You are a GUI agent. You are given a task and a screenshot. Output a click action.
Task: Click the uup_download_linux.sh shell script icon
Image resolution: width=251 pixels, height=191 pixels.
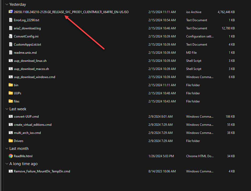pyautogui.click(x=11, y=61)
